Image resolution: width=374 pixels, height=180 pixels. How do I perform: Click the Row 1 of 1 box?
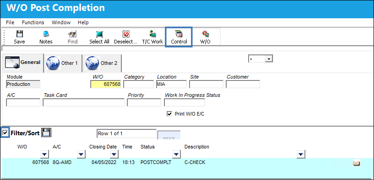pos(126,133)
